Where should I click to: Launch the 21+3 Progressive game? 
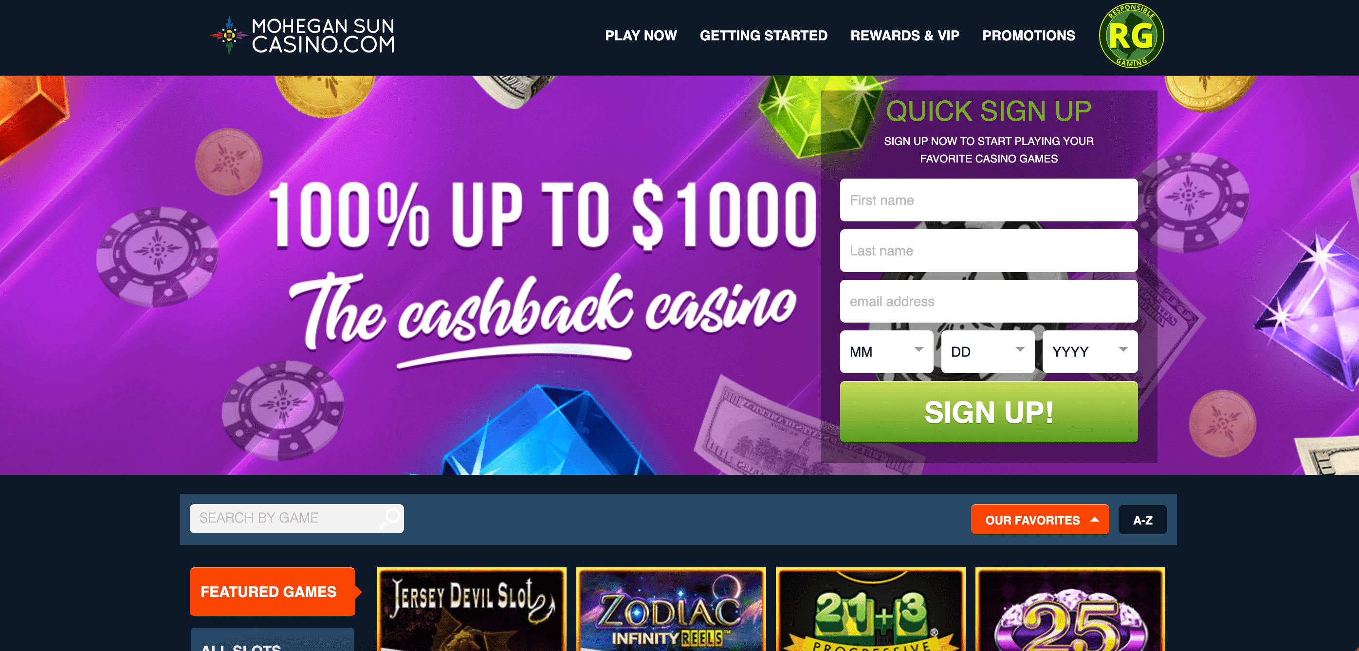(x=870, y=609)
